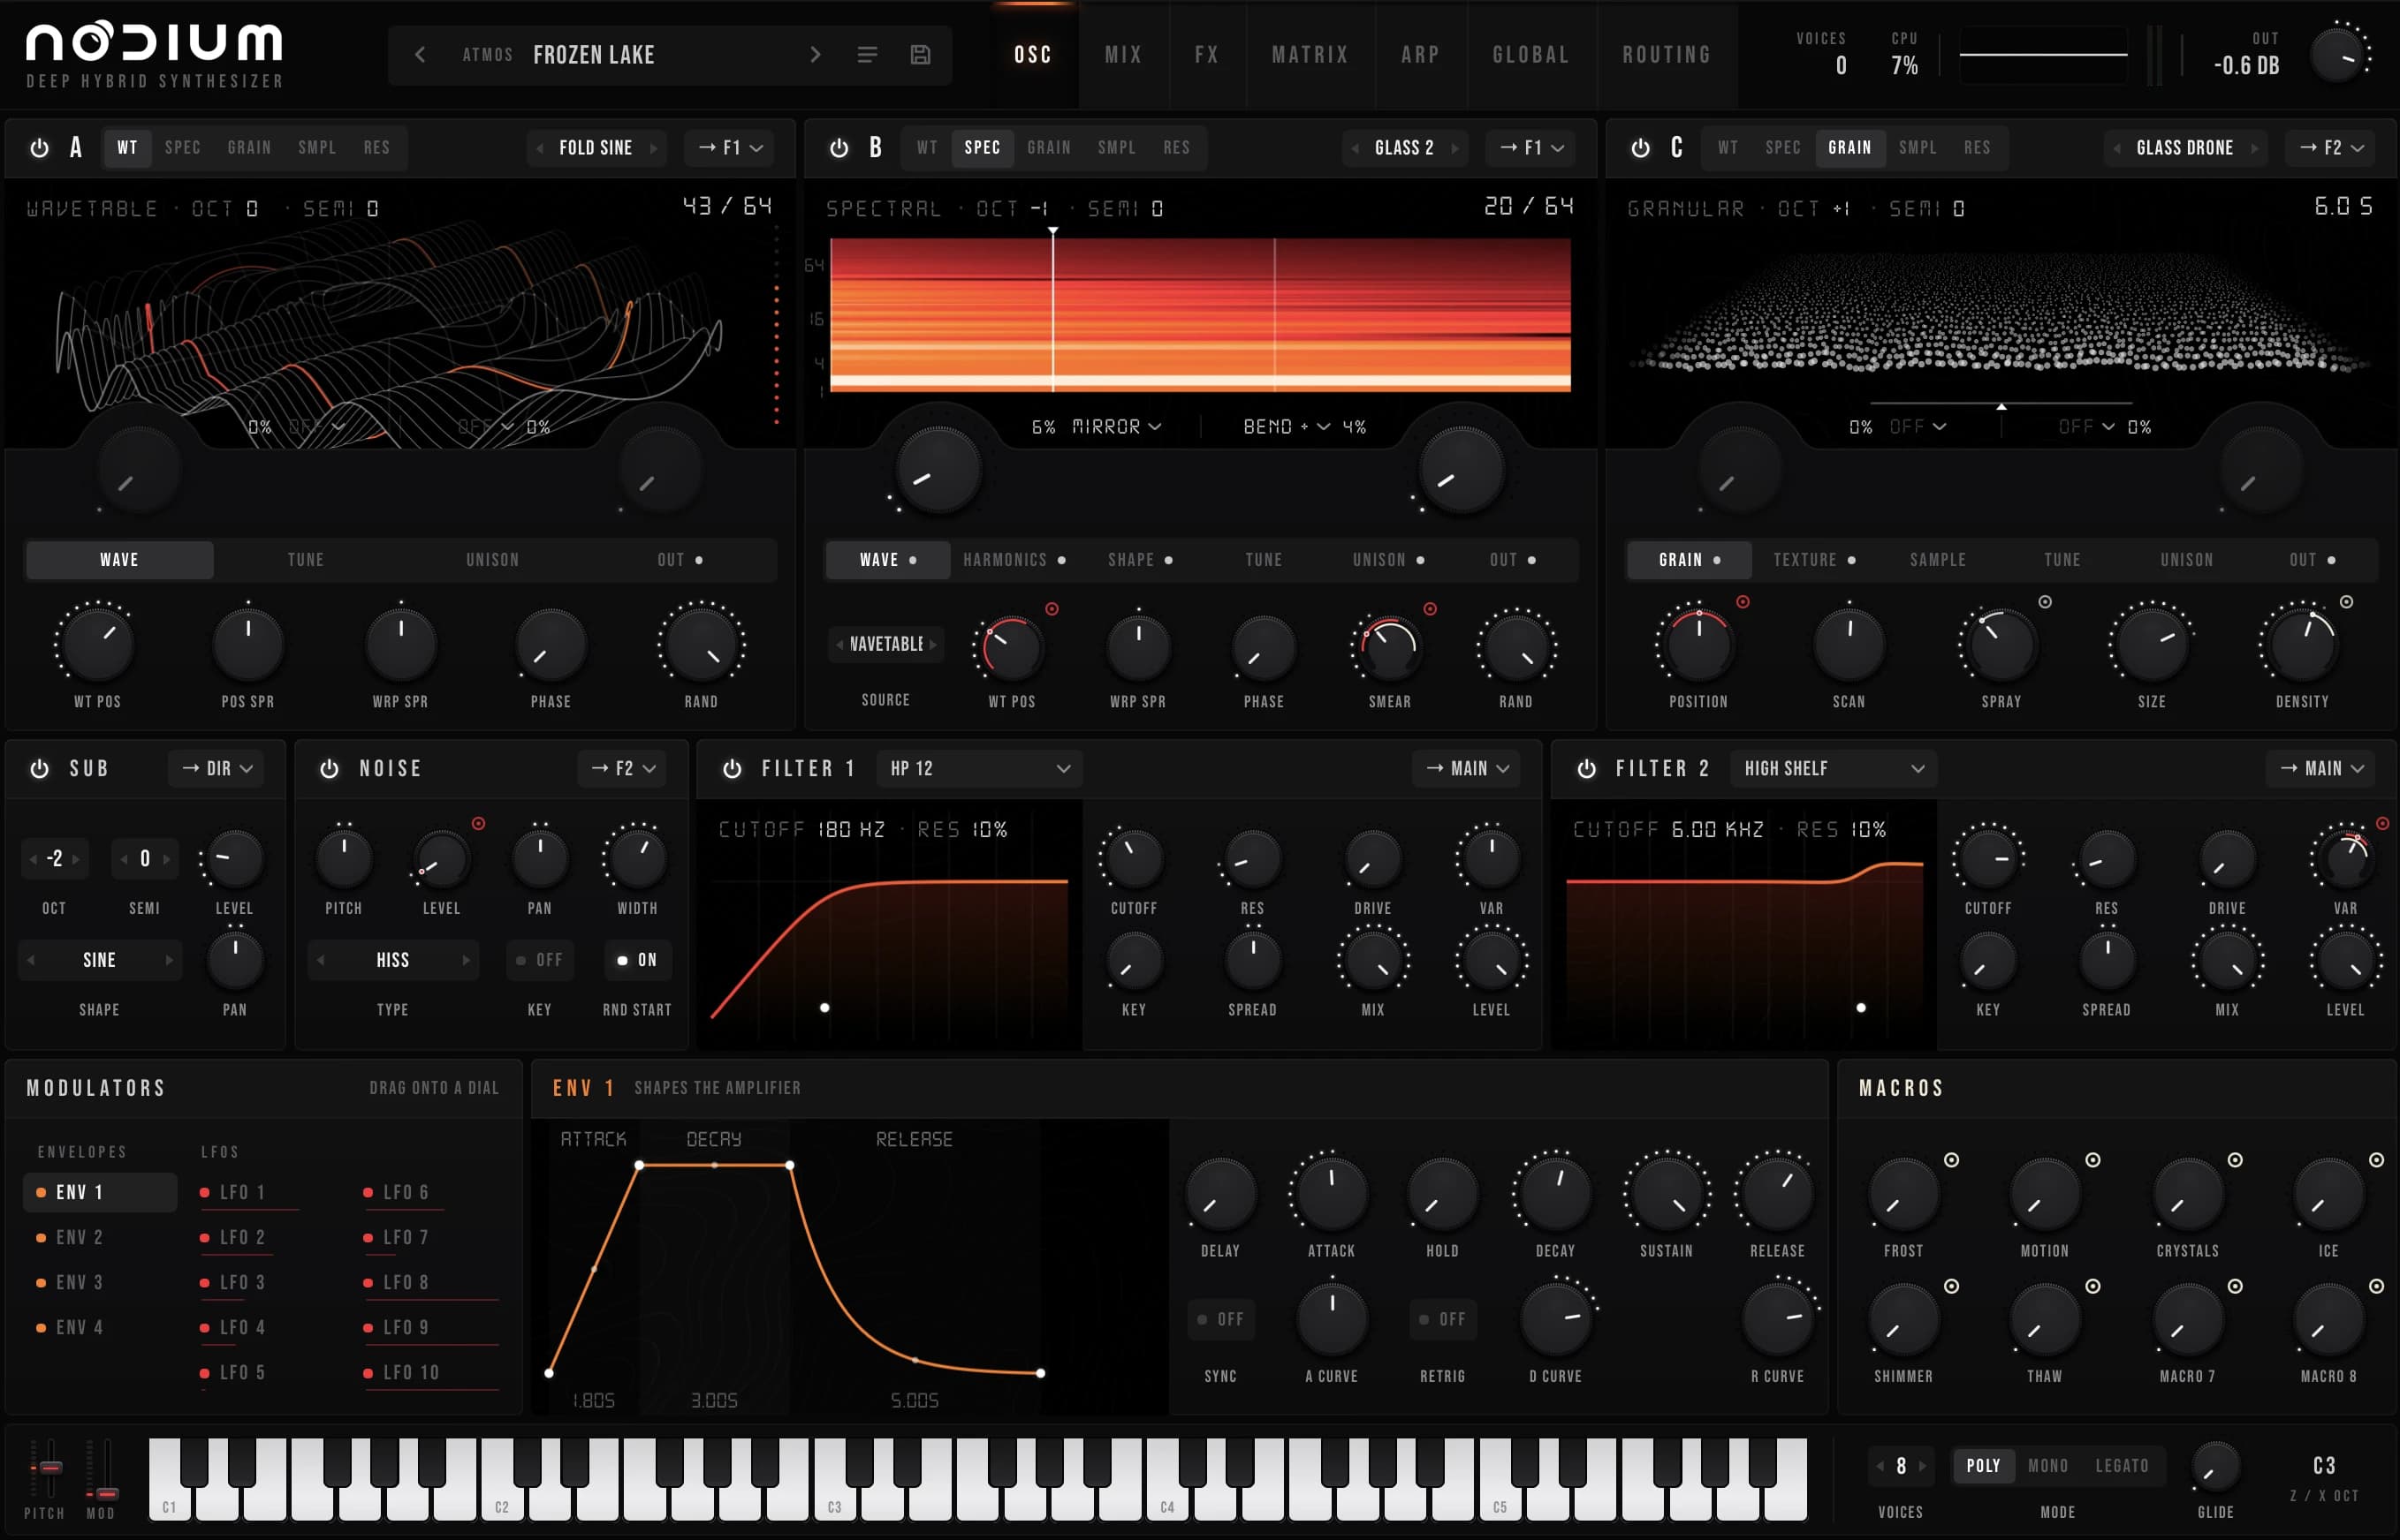Screen dimensions: 2400x1540
Task: Select next noise type after HISS
Action: (465, 960)
